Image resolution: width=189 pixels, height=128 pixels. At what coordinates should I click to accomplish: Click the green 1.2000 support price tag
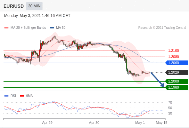(177, 81)
